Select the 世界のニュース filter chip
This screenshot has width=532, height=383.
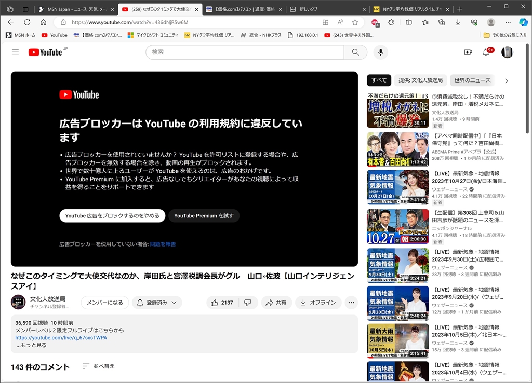coord(472,80)
